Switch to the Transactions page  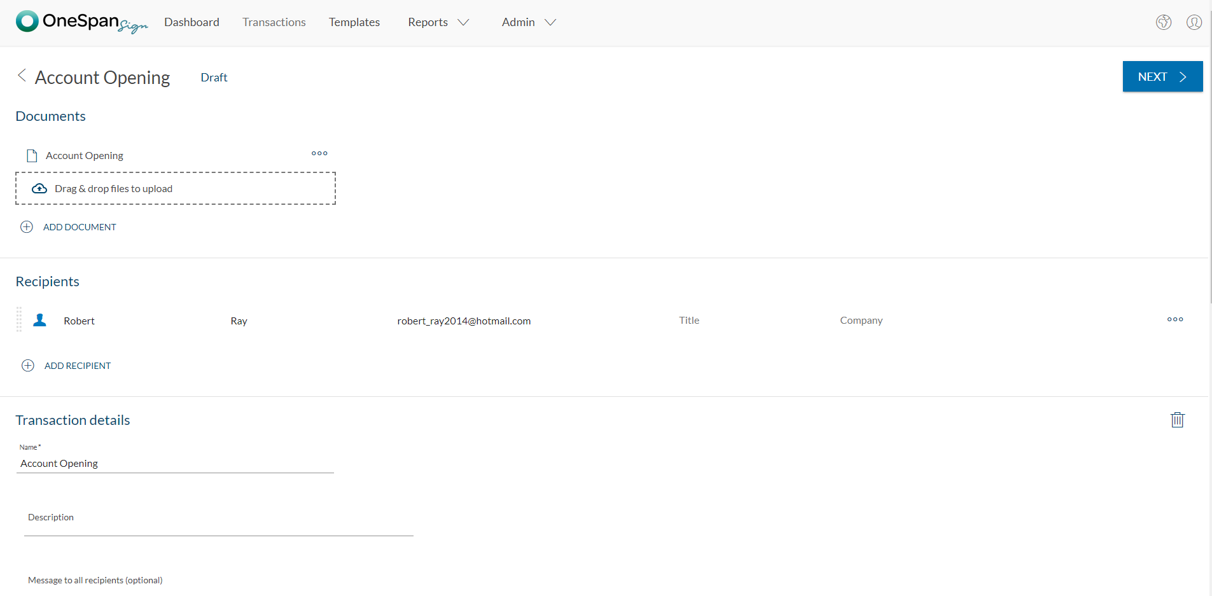click(x=274, y=22)
